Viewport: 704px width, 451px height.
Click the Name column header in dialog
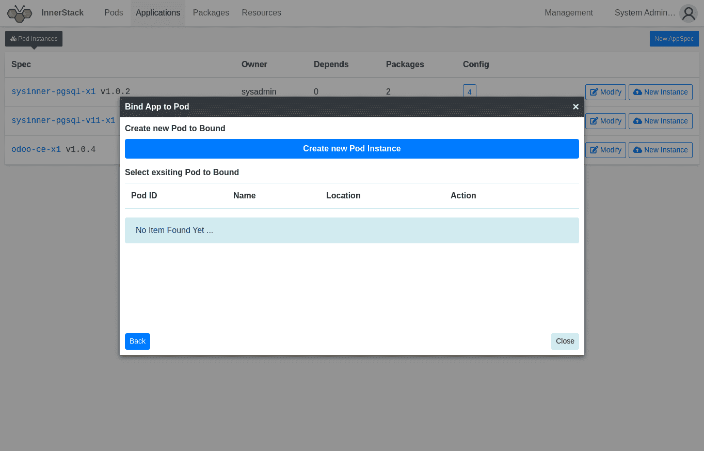point(245,196)
